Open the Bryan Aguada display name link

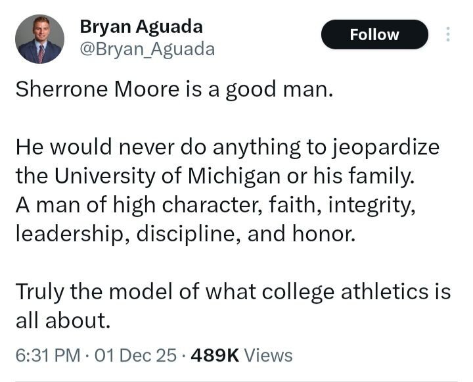click(141, 26)
